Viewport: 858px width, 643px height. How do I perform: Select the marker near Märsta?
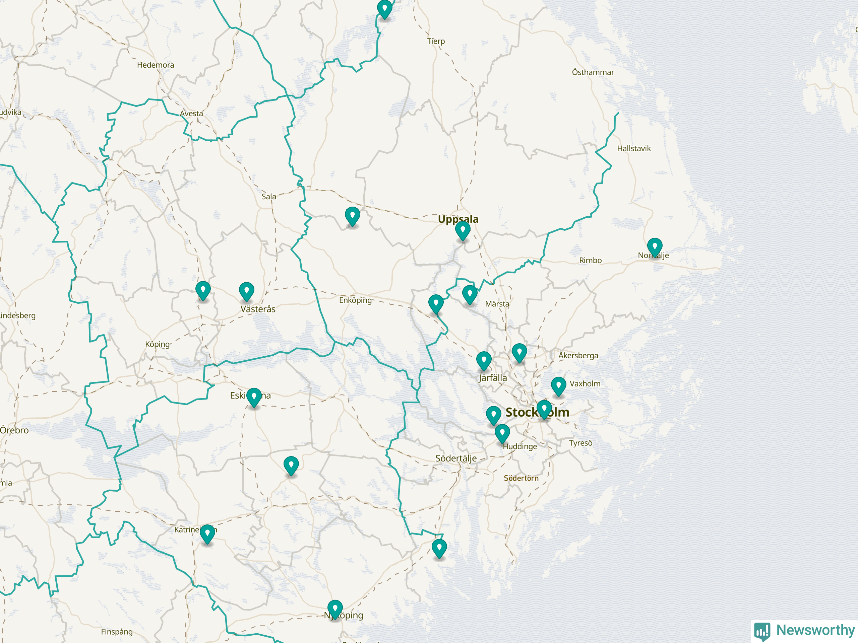coord(469,294)
